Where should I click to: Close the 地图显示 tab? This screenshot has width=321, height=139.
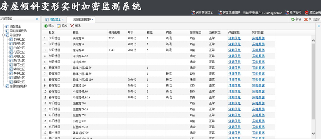(x=63, y=20)
